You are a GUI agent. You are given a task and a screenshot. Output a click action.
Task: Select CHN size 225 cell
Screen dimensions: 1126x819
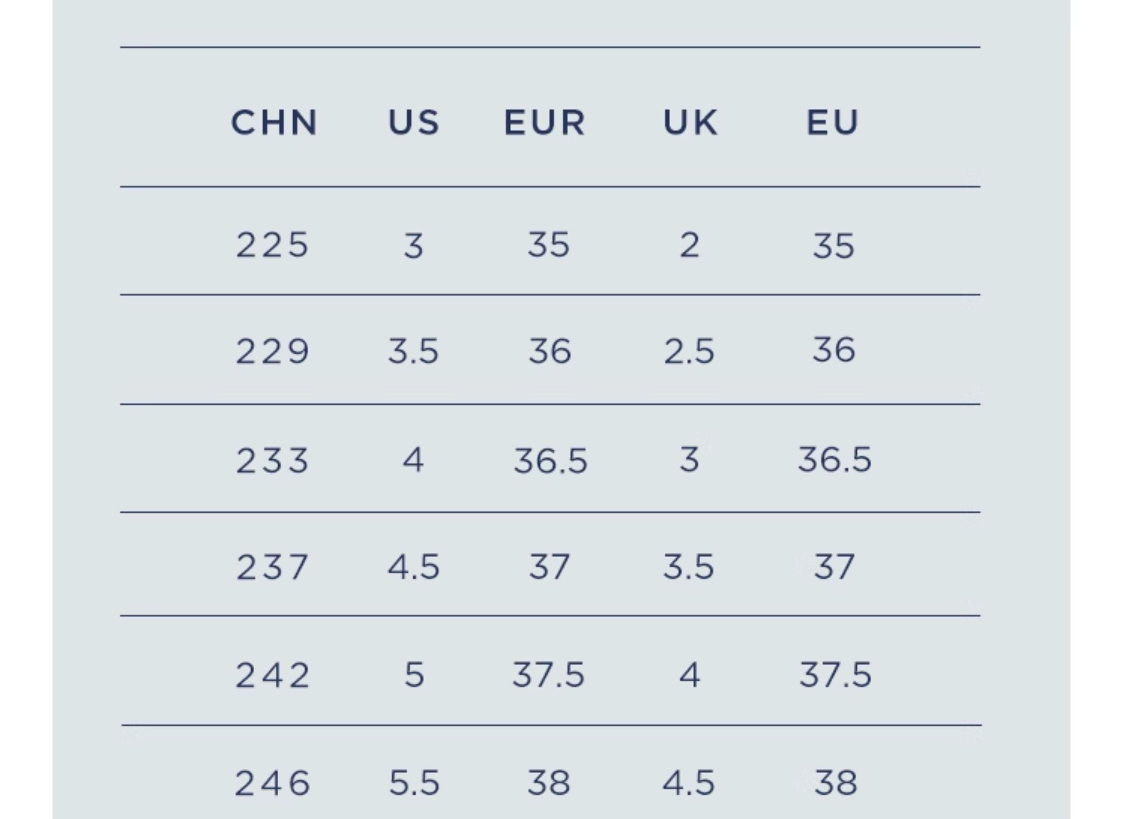pyautogui.click(x=272, y=245)
